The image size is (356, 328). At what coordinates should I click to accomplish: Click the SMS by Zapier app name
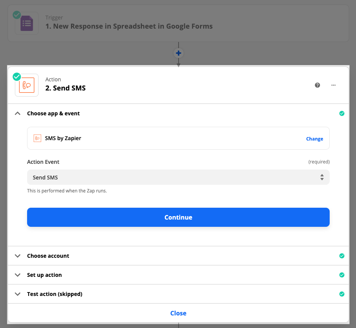pos(63,138)
